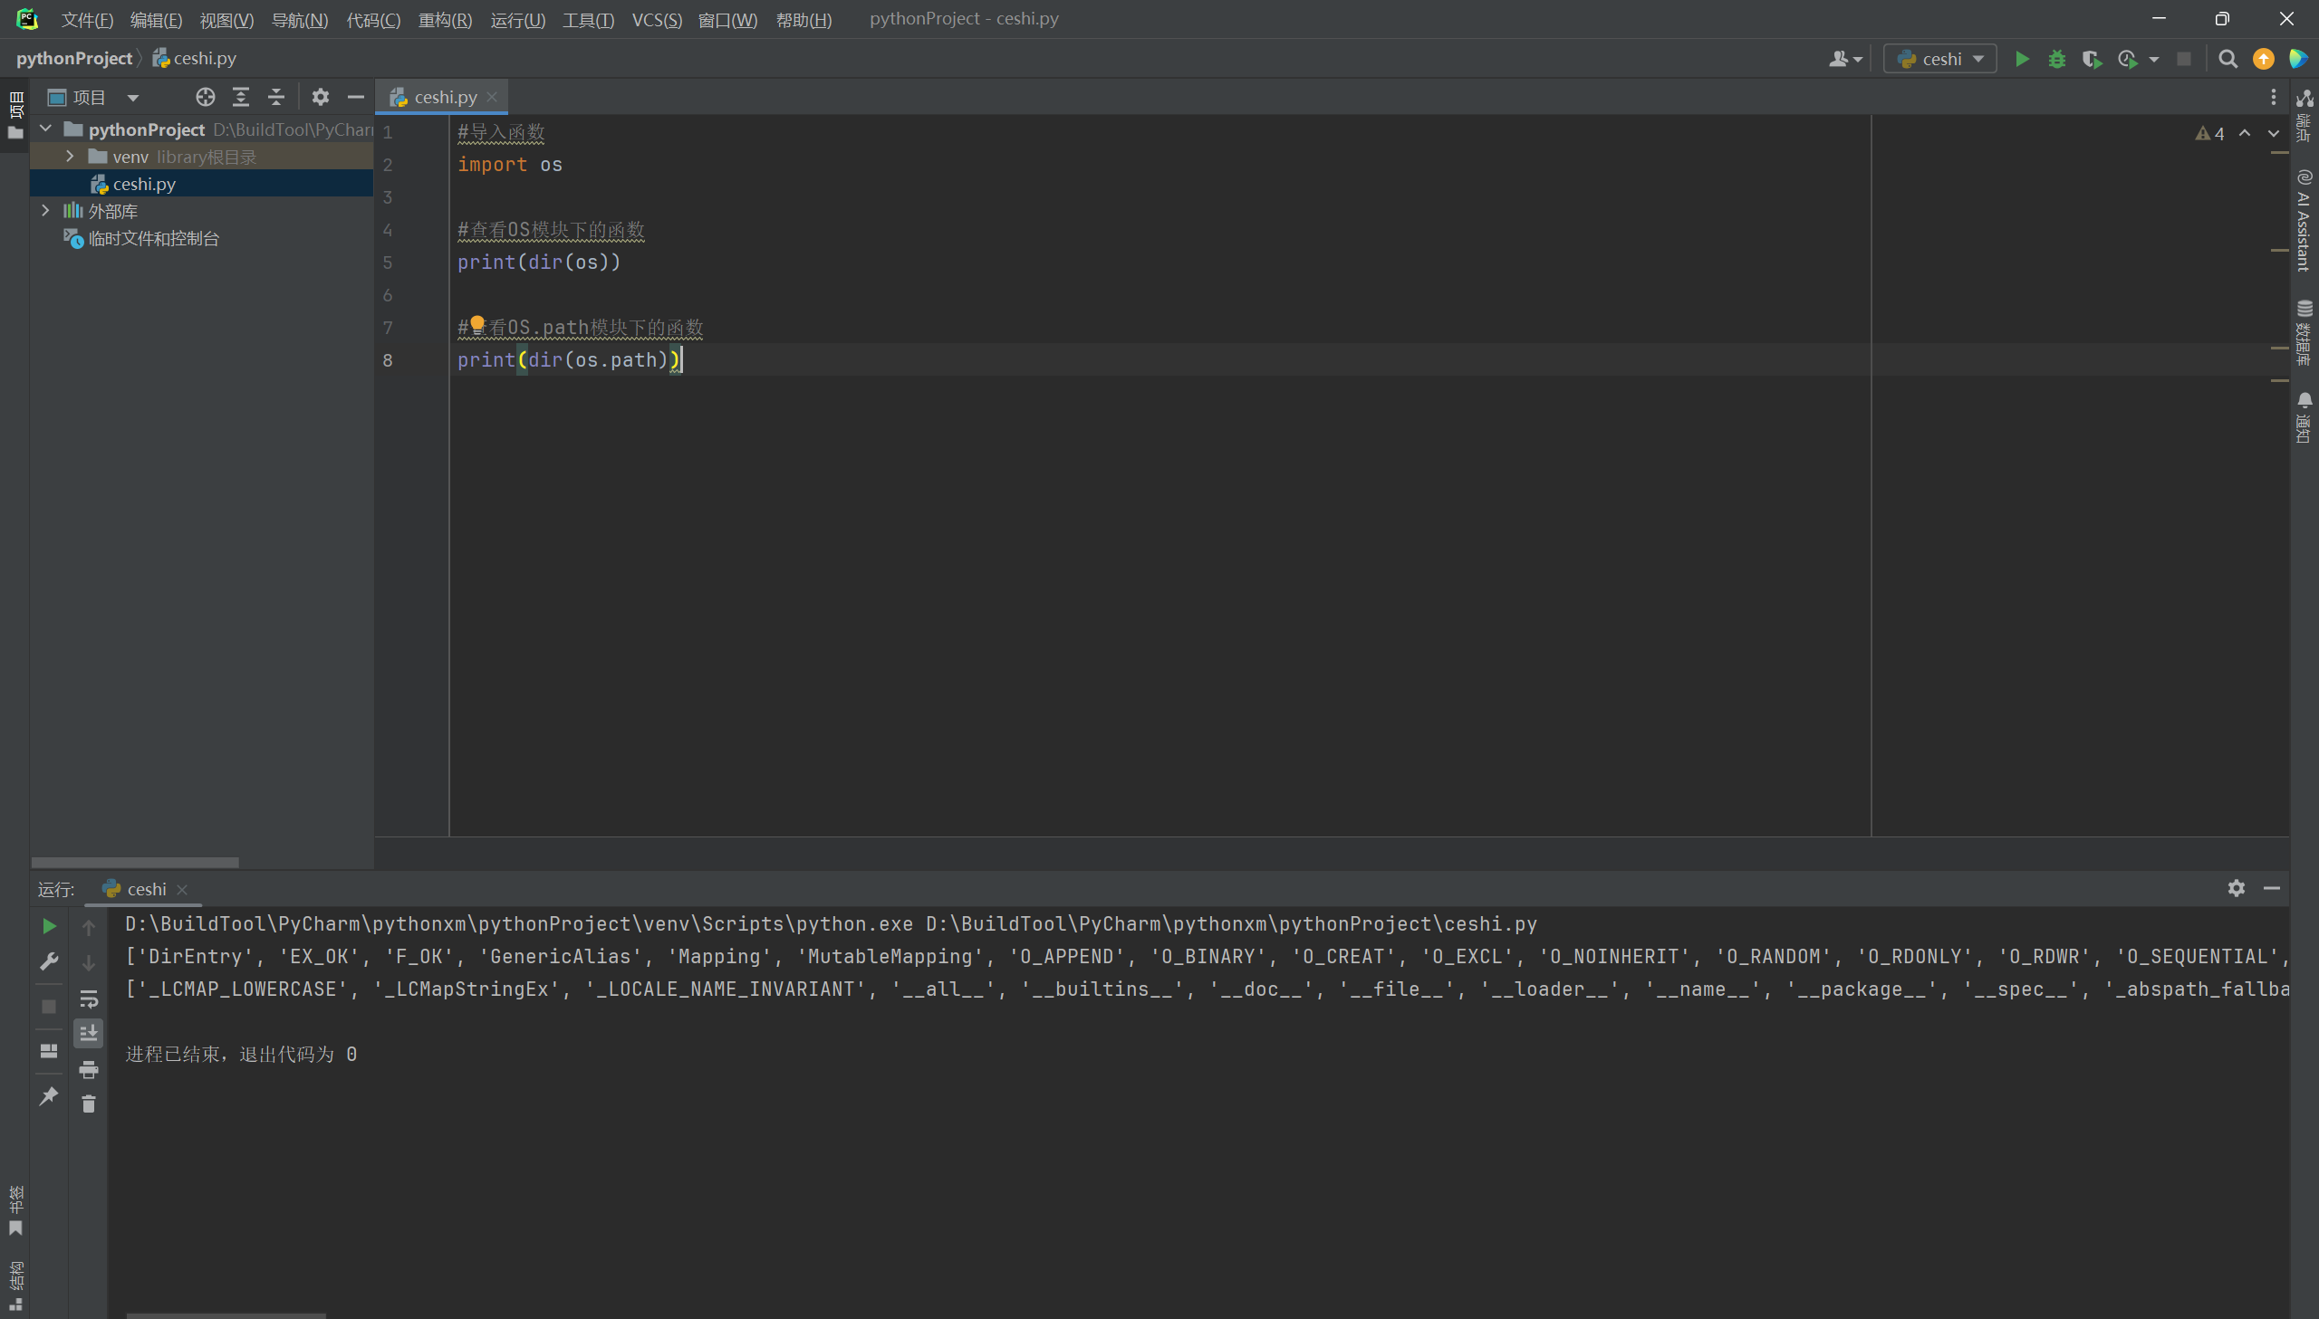Start debugging with the bug icon

tap(2057, 59)
